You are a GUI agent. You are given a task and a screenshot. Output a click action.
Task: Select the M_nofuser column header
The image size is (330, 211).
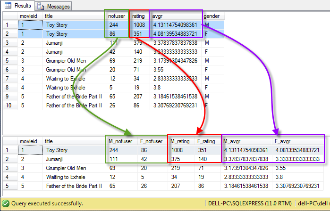tap(120, 141)
